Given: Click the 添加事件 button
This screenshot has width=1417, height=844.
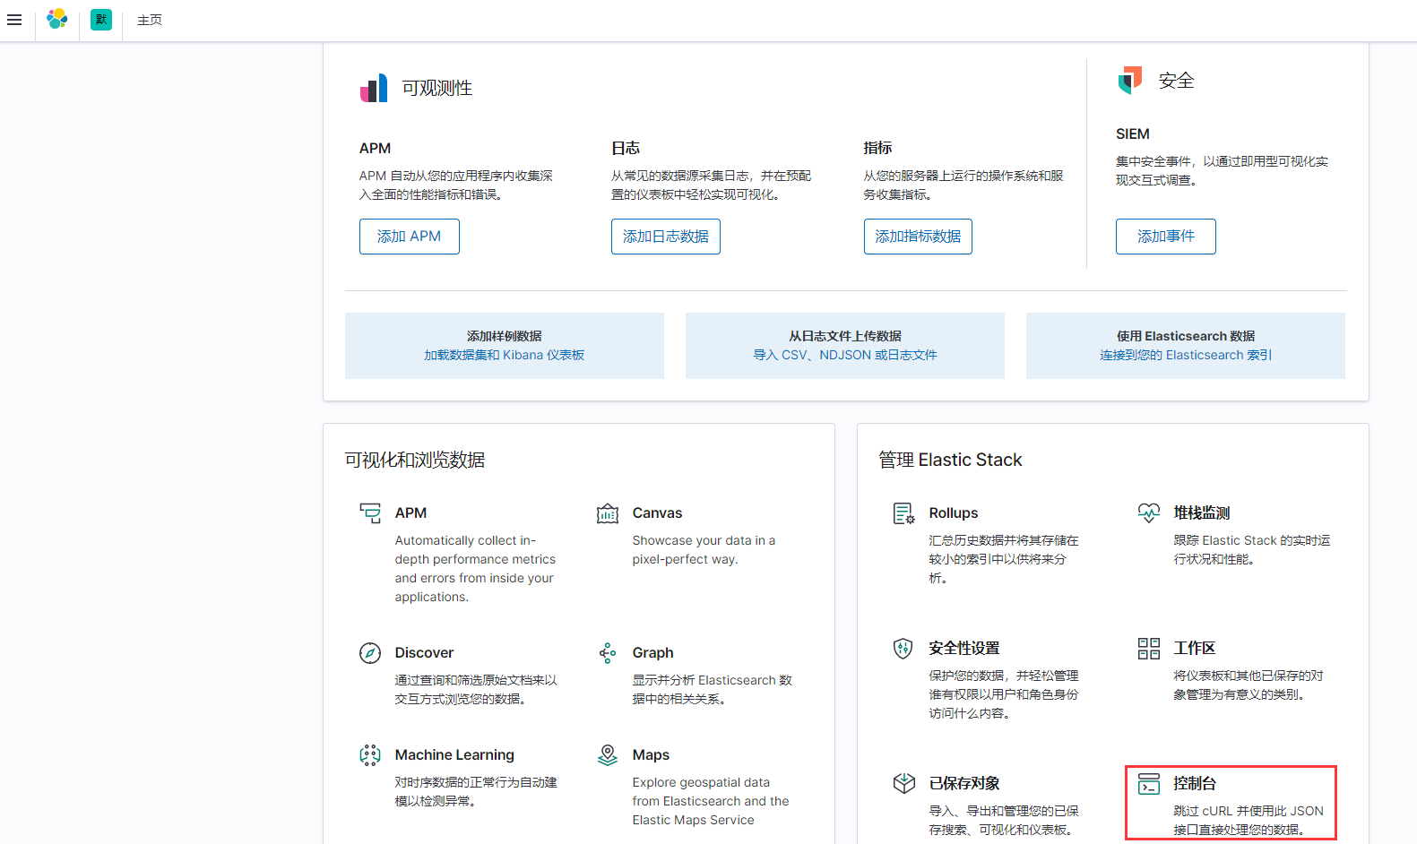Looking at the screenshot, I should 1166,237.
